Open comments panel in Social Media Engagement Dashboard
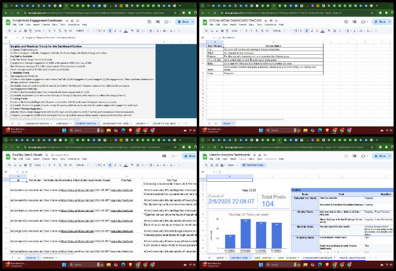This screenshot has width=396, height=271. [x=158, y=22]
